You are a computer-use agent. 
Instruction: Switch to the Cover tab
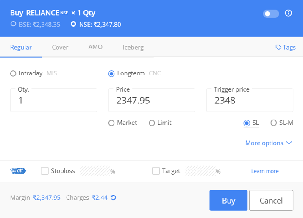(x=60, y=47)
